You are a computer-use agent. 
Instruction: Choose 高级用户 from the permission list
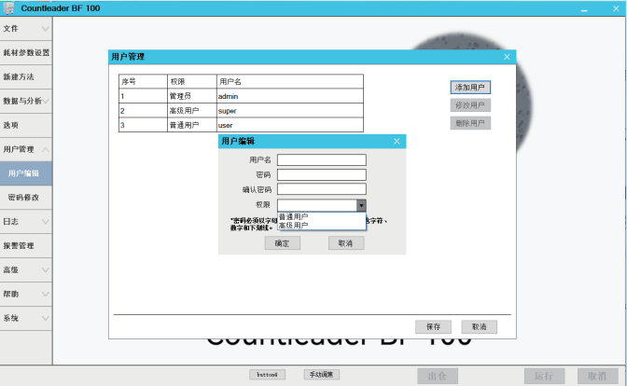(x=294, y=225)
